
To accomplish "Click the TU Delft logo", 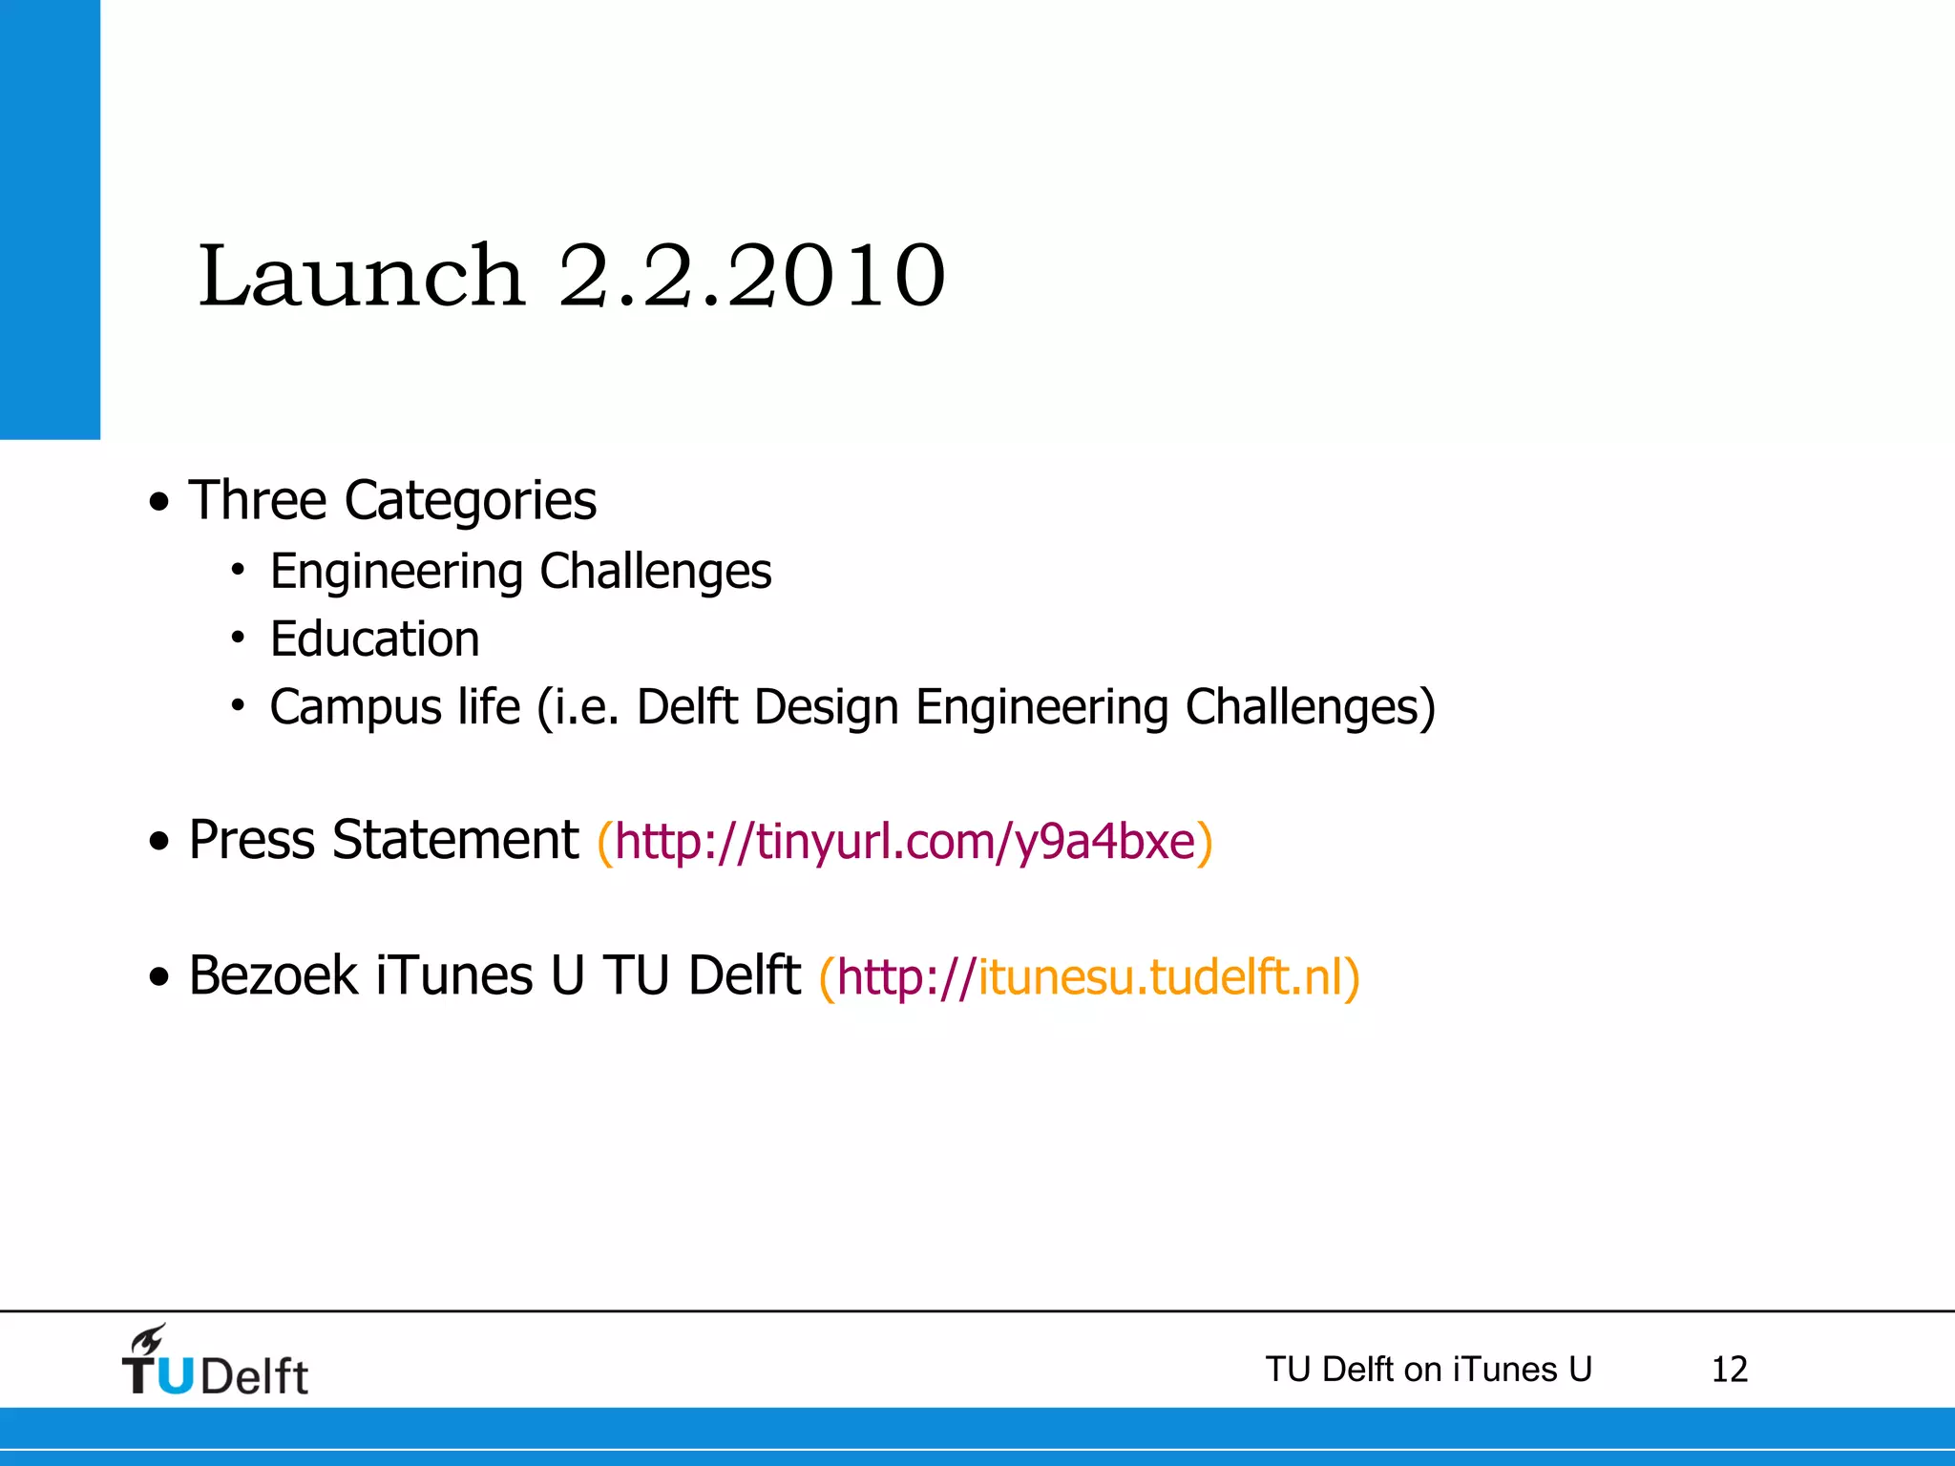I will pos(215,1360).
